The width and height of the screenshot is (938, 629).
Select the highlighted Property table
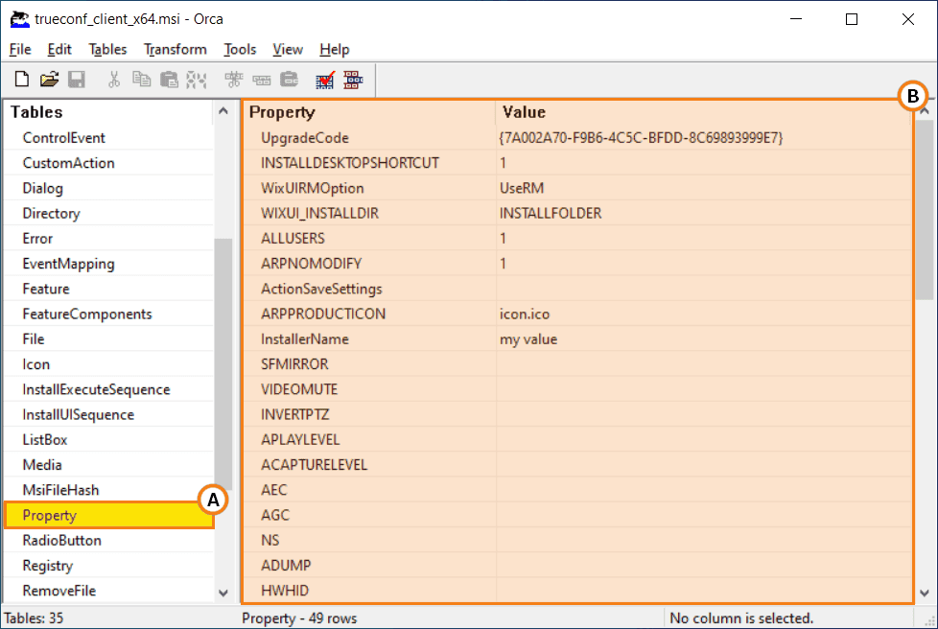tap(108, 515)
